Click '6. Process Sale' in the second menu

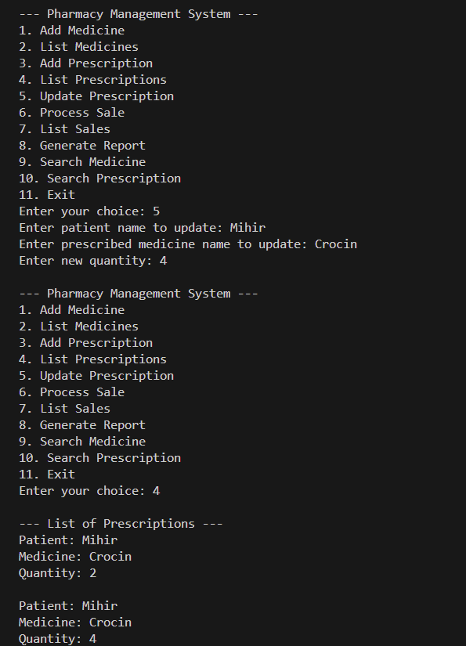[x=72, y=392]
